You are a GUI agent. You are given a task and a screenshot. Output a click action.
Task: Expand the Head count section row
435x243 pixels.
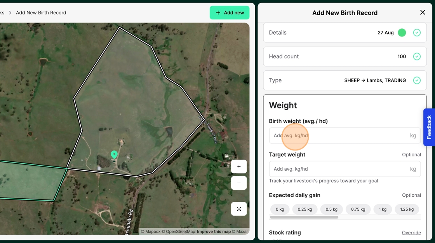pyautogui.click(x=345, y=56)
